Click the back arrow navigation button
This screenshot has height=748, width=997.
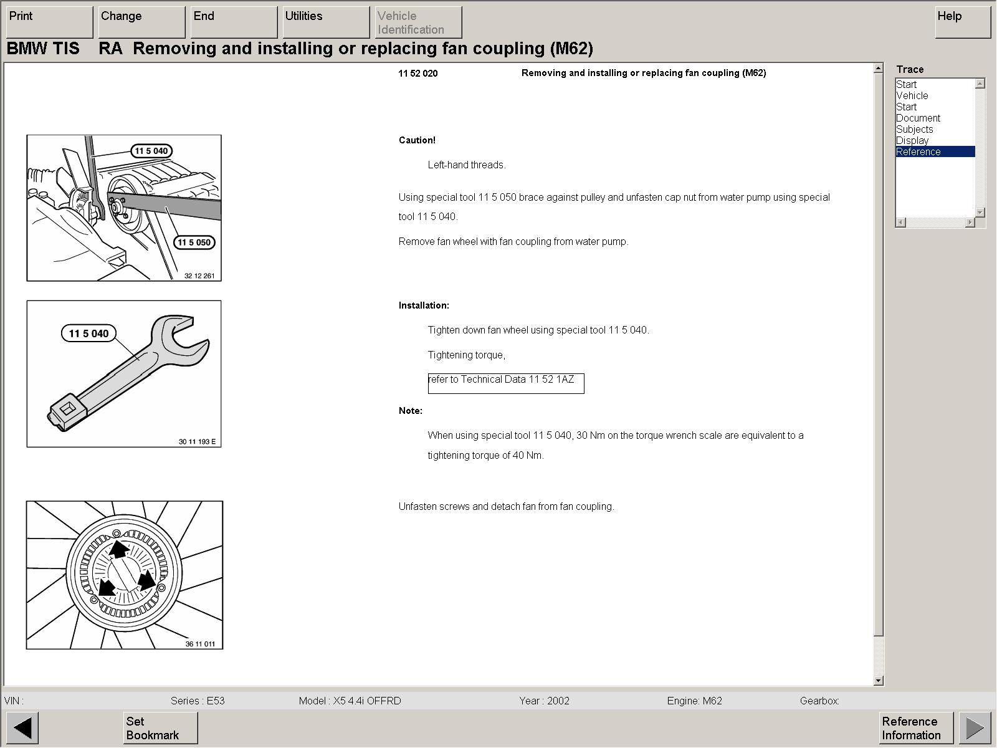(22, 727)
